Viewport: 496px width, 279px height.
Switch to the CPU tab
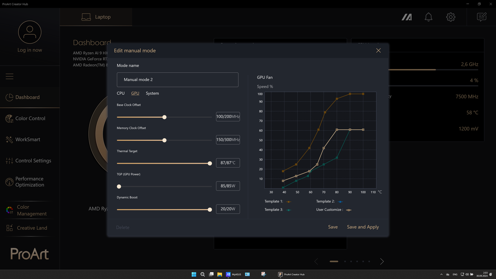121,93
